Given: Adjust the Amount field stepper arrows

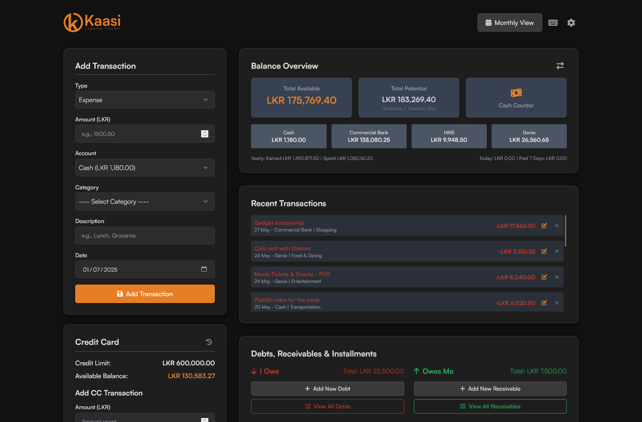Looking at the screenshot, I should click(205, 134).
